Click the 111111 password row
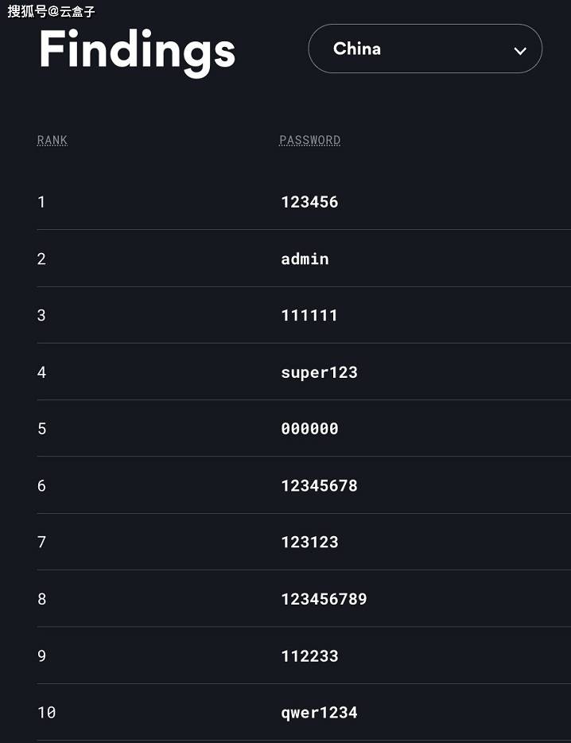 (x=309, y=315)
